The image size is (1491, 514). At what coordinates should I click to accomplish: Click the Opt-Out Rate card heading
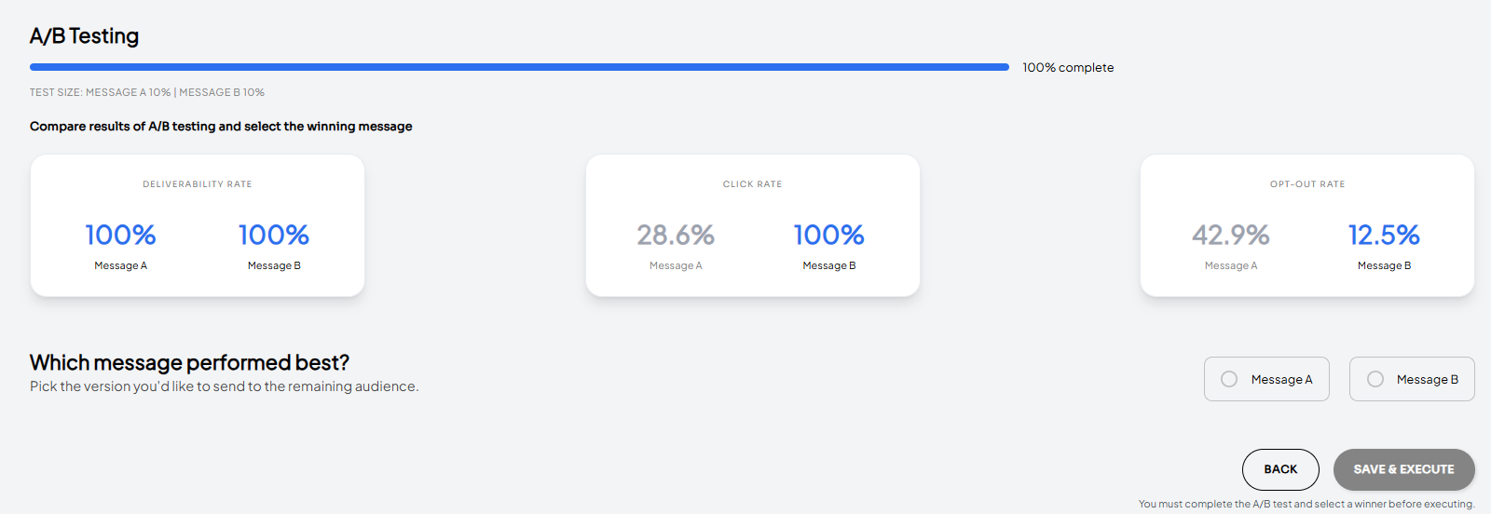[x=1307, y=184]
